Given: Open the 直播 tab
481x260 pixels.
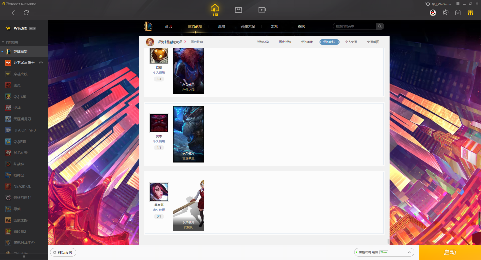Looking at the screenshot, I should [x=222, y=26].
